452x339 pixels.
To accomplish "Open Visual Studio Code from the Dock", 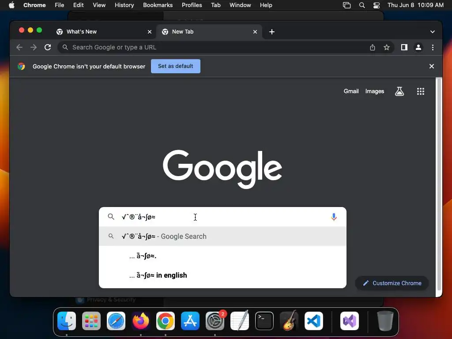I will tap(314, 321).
